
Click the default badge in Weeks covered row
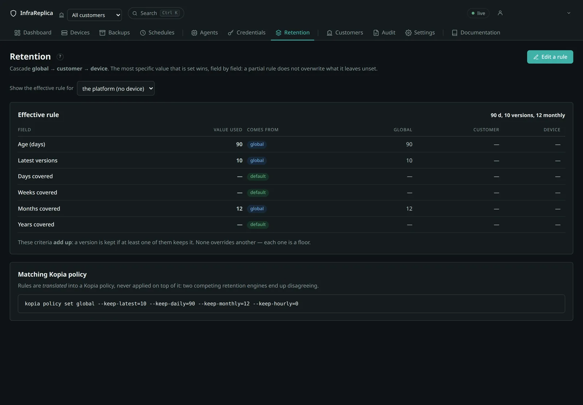pyautogui.click(x=258, y=192)
